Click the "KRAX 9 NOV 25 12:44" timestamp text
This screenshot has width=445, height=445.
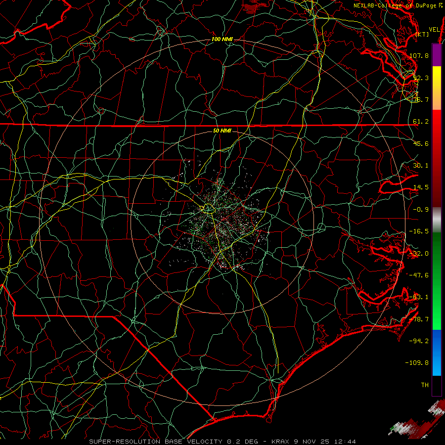click(x=313, y=442)
